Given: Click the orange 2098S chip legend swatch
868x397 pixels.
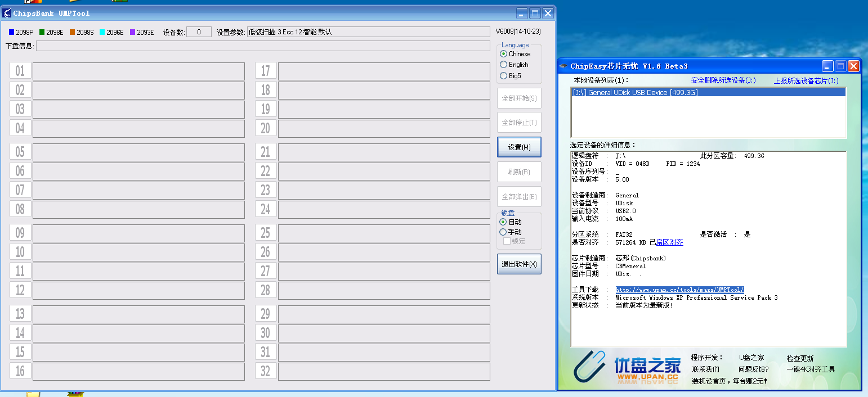Looking at the screenshot, I should (73, 32).
